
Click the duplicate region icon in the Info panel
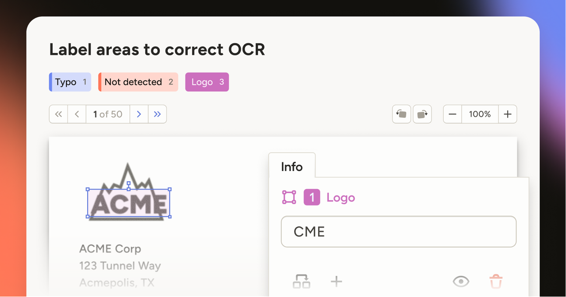pyautogui.click(x=301, y=281)
